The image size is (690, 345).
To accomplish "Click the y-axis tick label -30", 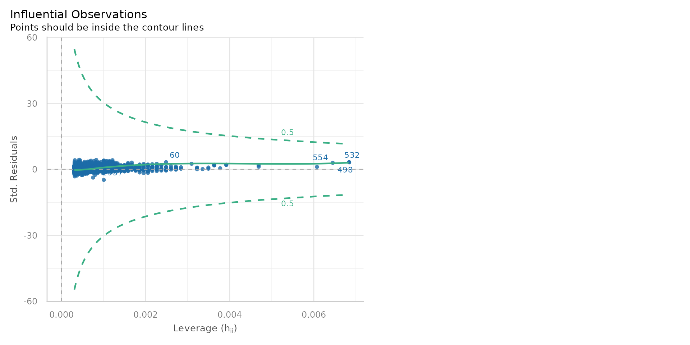I will [30, 236].
